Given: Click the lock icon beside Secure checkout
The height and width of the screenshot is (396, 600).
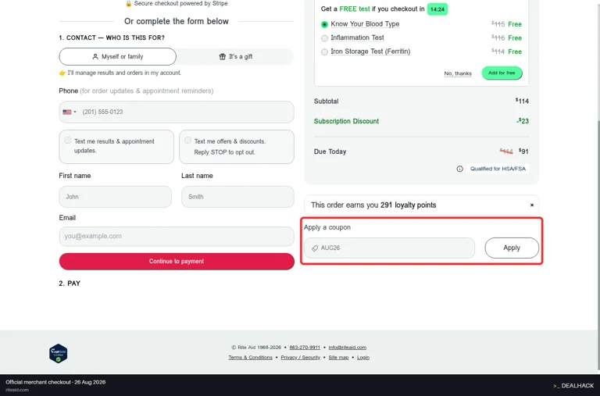Looking at the screenshot, I should pos(129,3).
